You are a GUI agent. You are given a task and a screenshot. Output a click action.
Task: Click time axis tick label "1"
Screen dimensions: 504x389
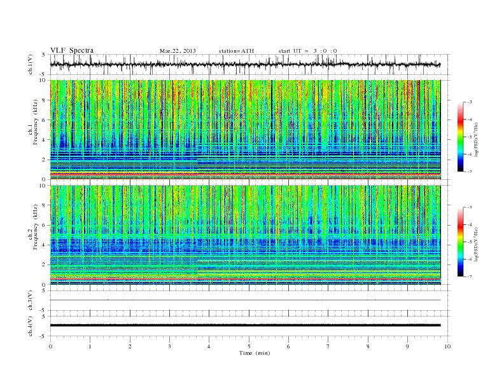click(x=90, y=346)
